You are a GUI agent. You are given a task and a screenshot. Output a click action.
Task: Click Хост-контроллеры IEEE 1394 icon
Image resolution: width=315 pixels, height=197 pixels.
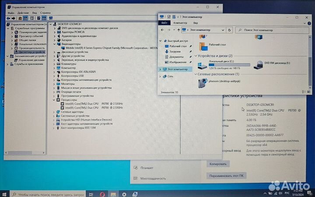(58, 128)
